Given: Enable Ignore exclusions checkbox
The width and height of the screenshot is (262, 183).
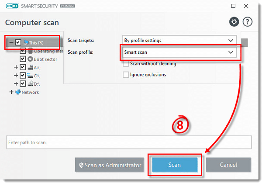Looking at the screenshot, I should tap(126, 75).
